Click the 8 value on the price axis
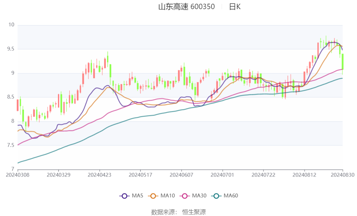 pyautogui.click(x=13, y=121)
